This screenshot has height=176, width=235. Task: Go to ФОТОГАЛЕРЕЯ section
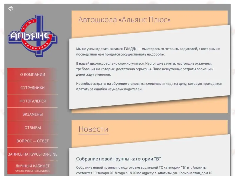[33, 101]
